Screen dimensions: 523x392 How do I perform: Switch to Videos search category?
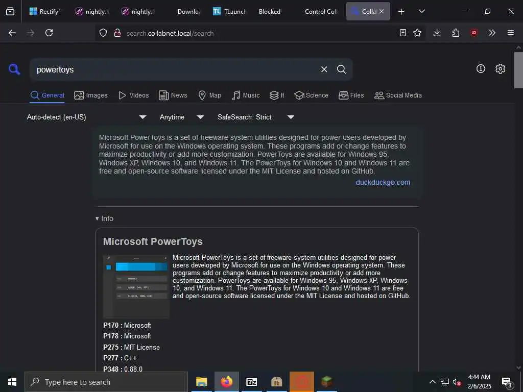[134, 95]
